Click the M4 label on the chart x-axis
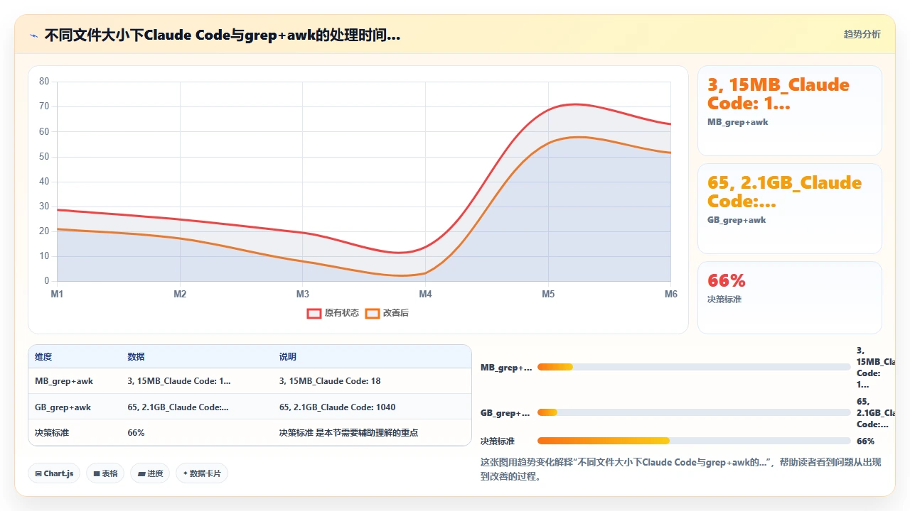 coord(425,294)
